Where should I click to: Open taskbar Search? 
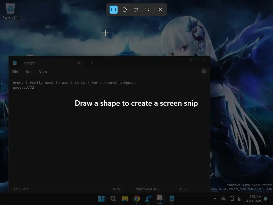(113, 199)
